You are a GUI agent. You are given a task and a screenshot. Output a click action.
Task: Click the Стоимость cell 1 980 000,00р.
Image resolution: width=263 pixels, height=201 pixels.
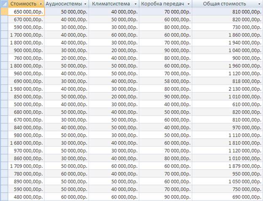coord(26,89)
